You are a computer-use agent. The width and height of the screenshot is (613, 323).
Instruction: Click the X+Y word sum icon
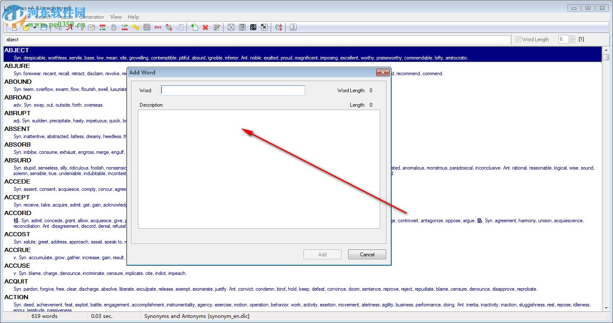(158, 27)
